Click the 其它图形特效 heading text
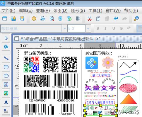 (x=99, y=53)
